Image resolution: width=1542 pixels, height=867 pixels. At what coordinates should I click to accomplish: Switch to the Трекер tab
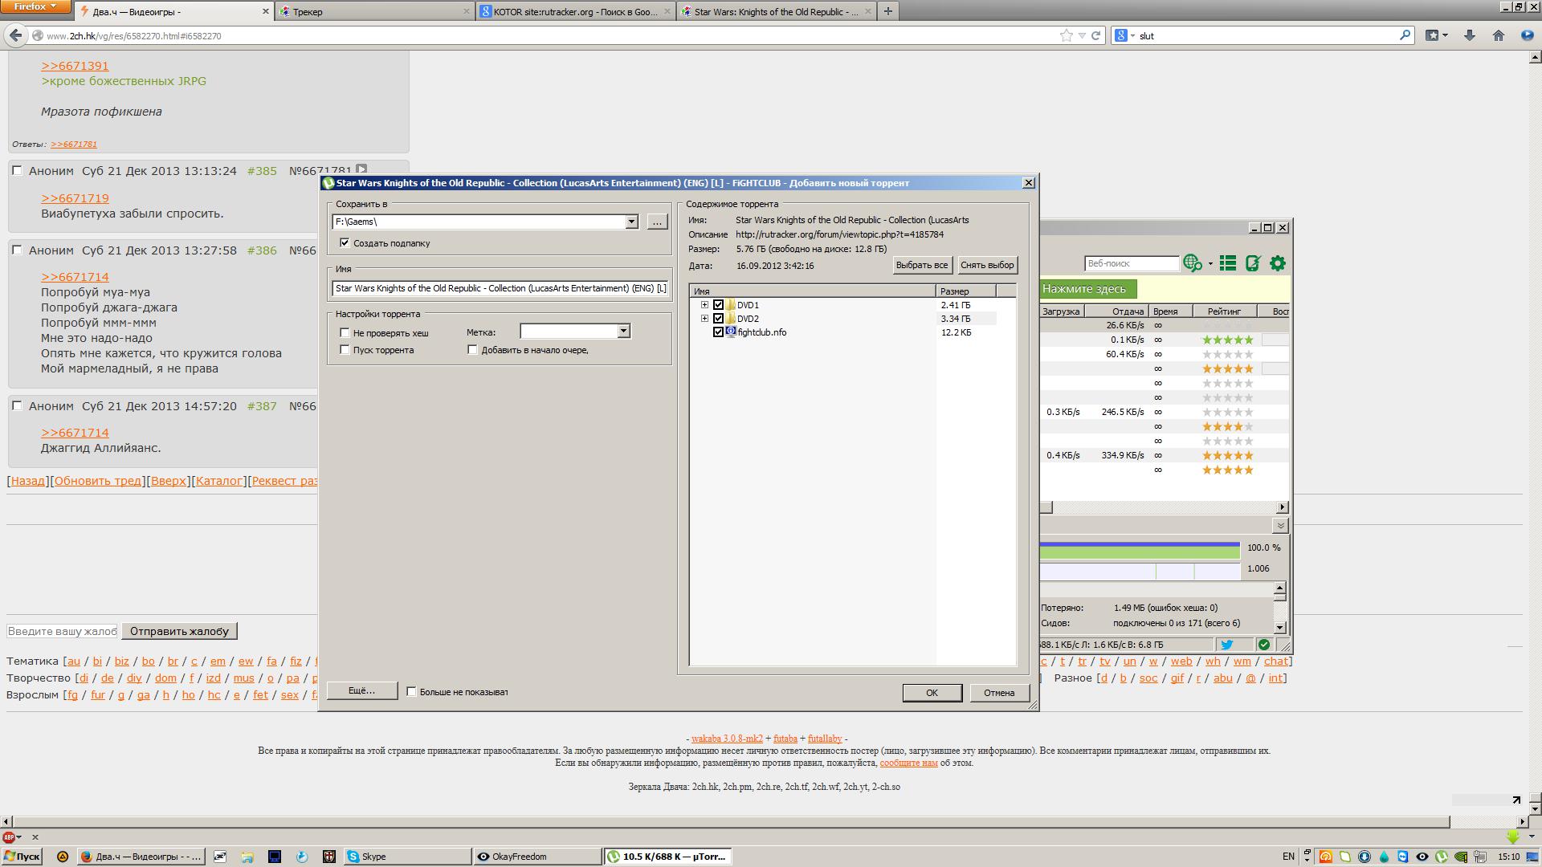click(374, 11)
